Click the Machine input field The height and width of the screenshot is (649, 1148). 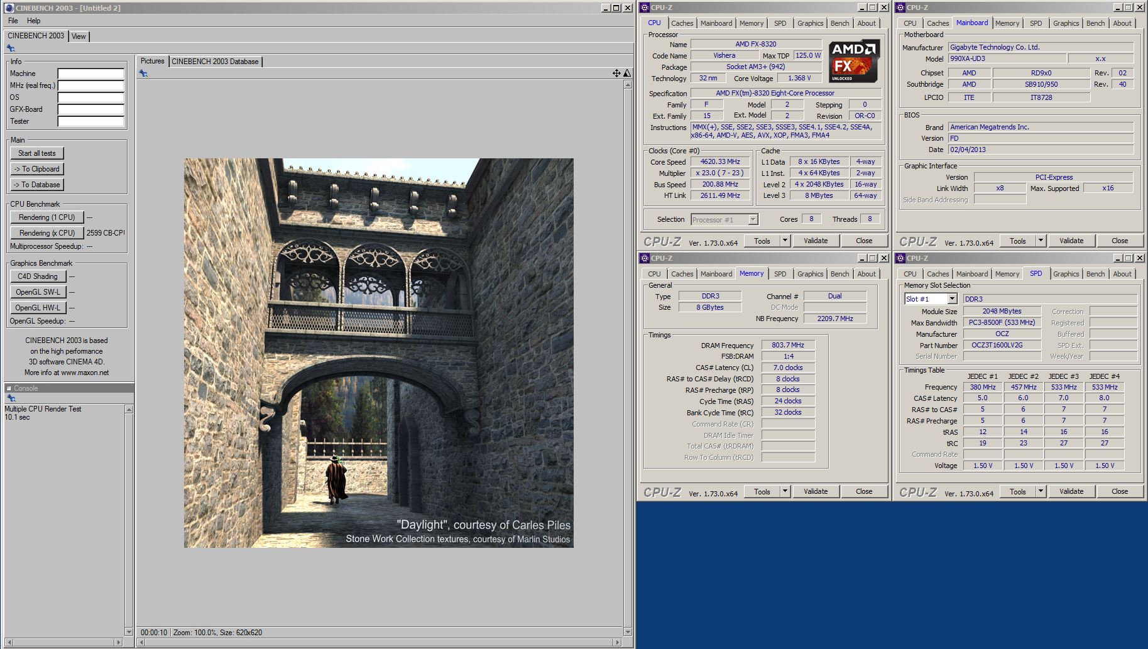pyautogui.click(x=91, y=74)
